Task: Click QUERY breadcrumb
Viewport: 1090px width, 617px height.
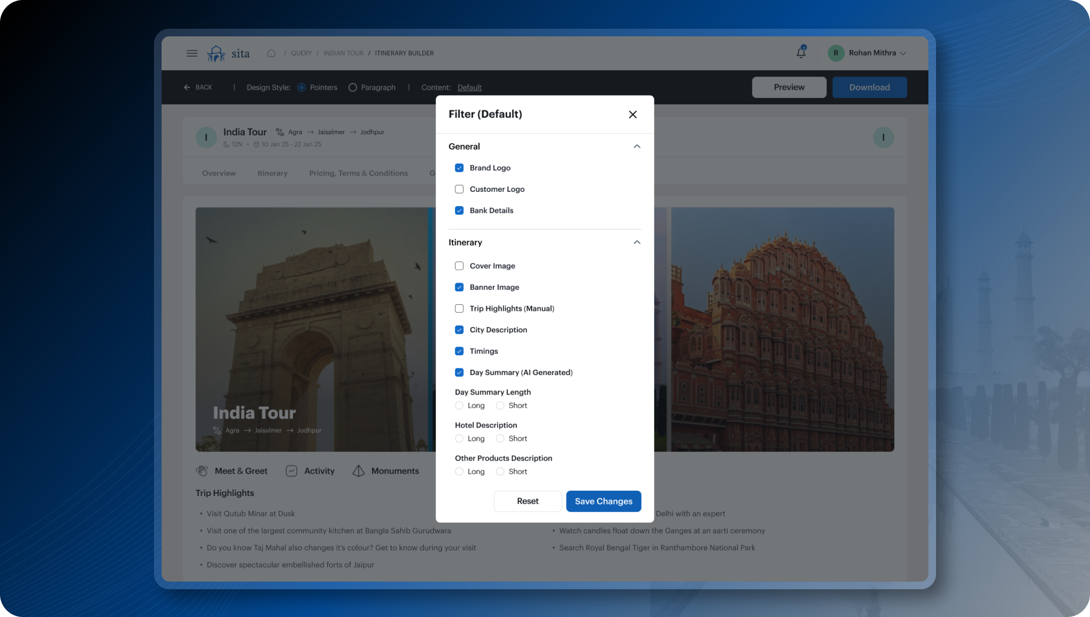Action: 301,53
